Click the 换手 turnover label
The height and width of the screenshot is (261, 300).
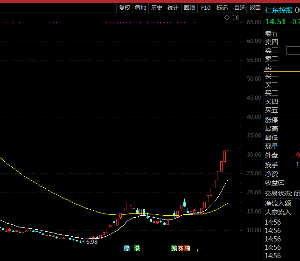(272, 165)
